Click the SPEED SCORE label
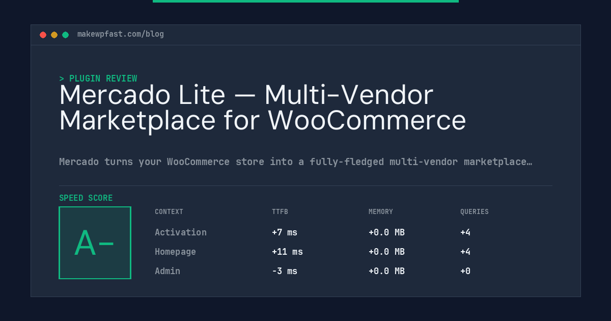The height and width of the screenshot is (321, 611). point(86,198)
